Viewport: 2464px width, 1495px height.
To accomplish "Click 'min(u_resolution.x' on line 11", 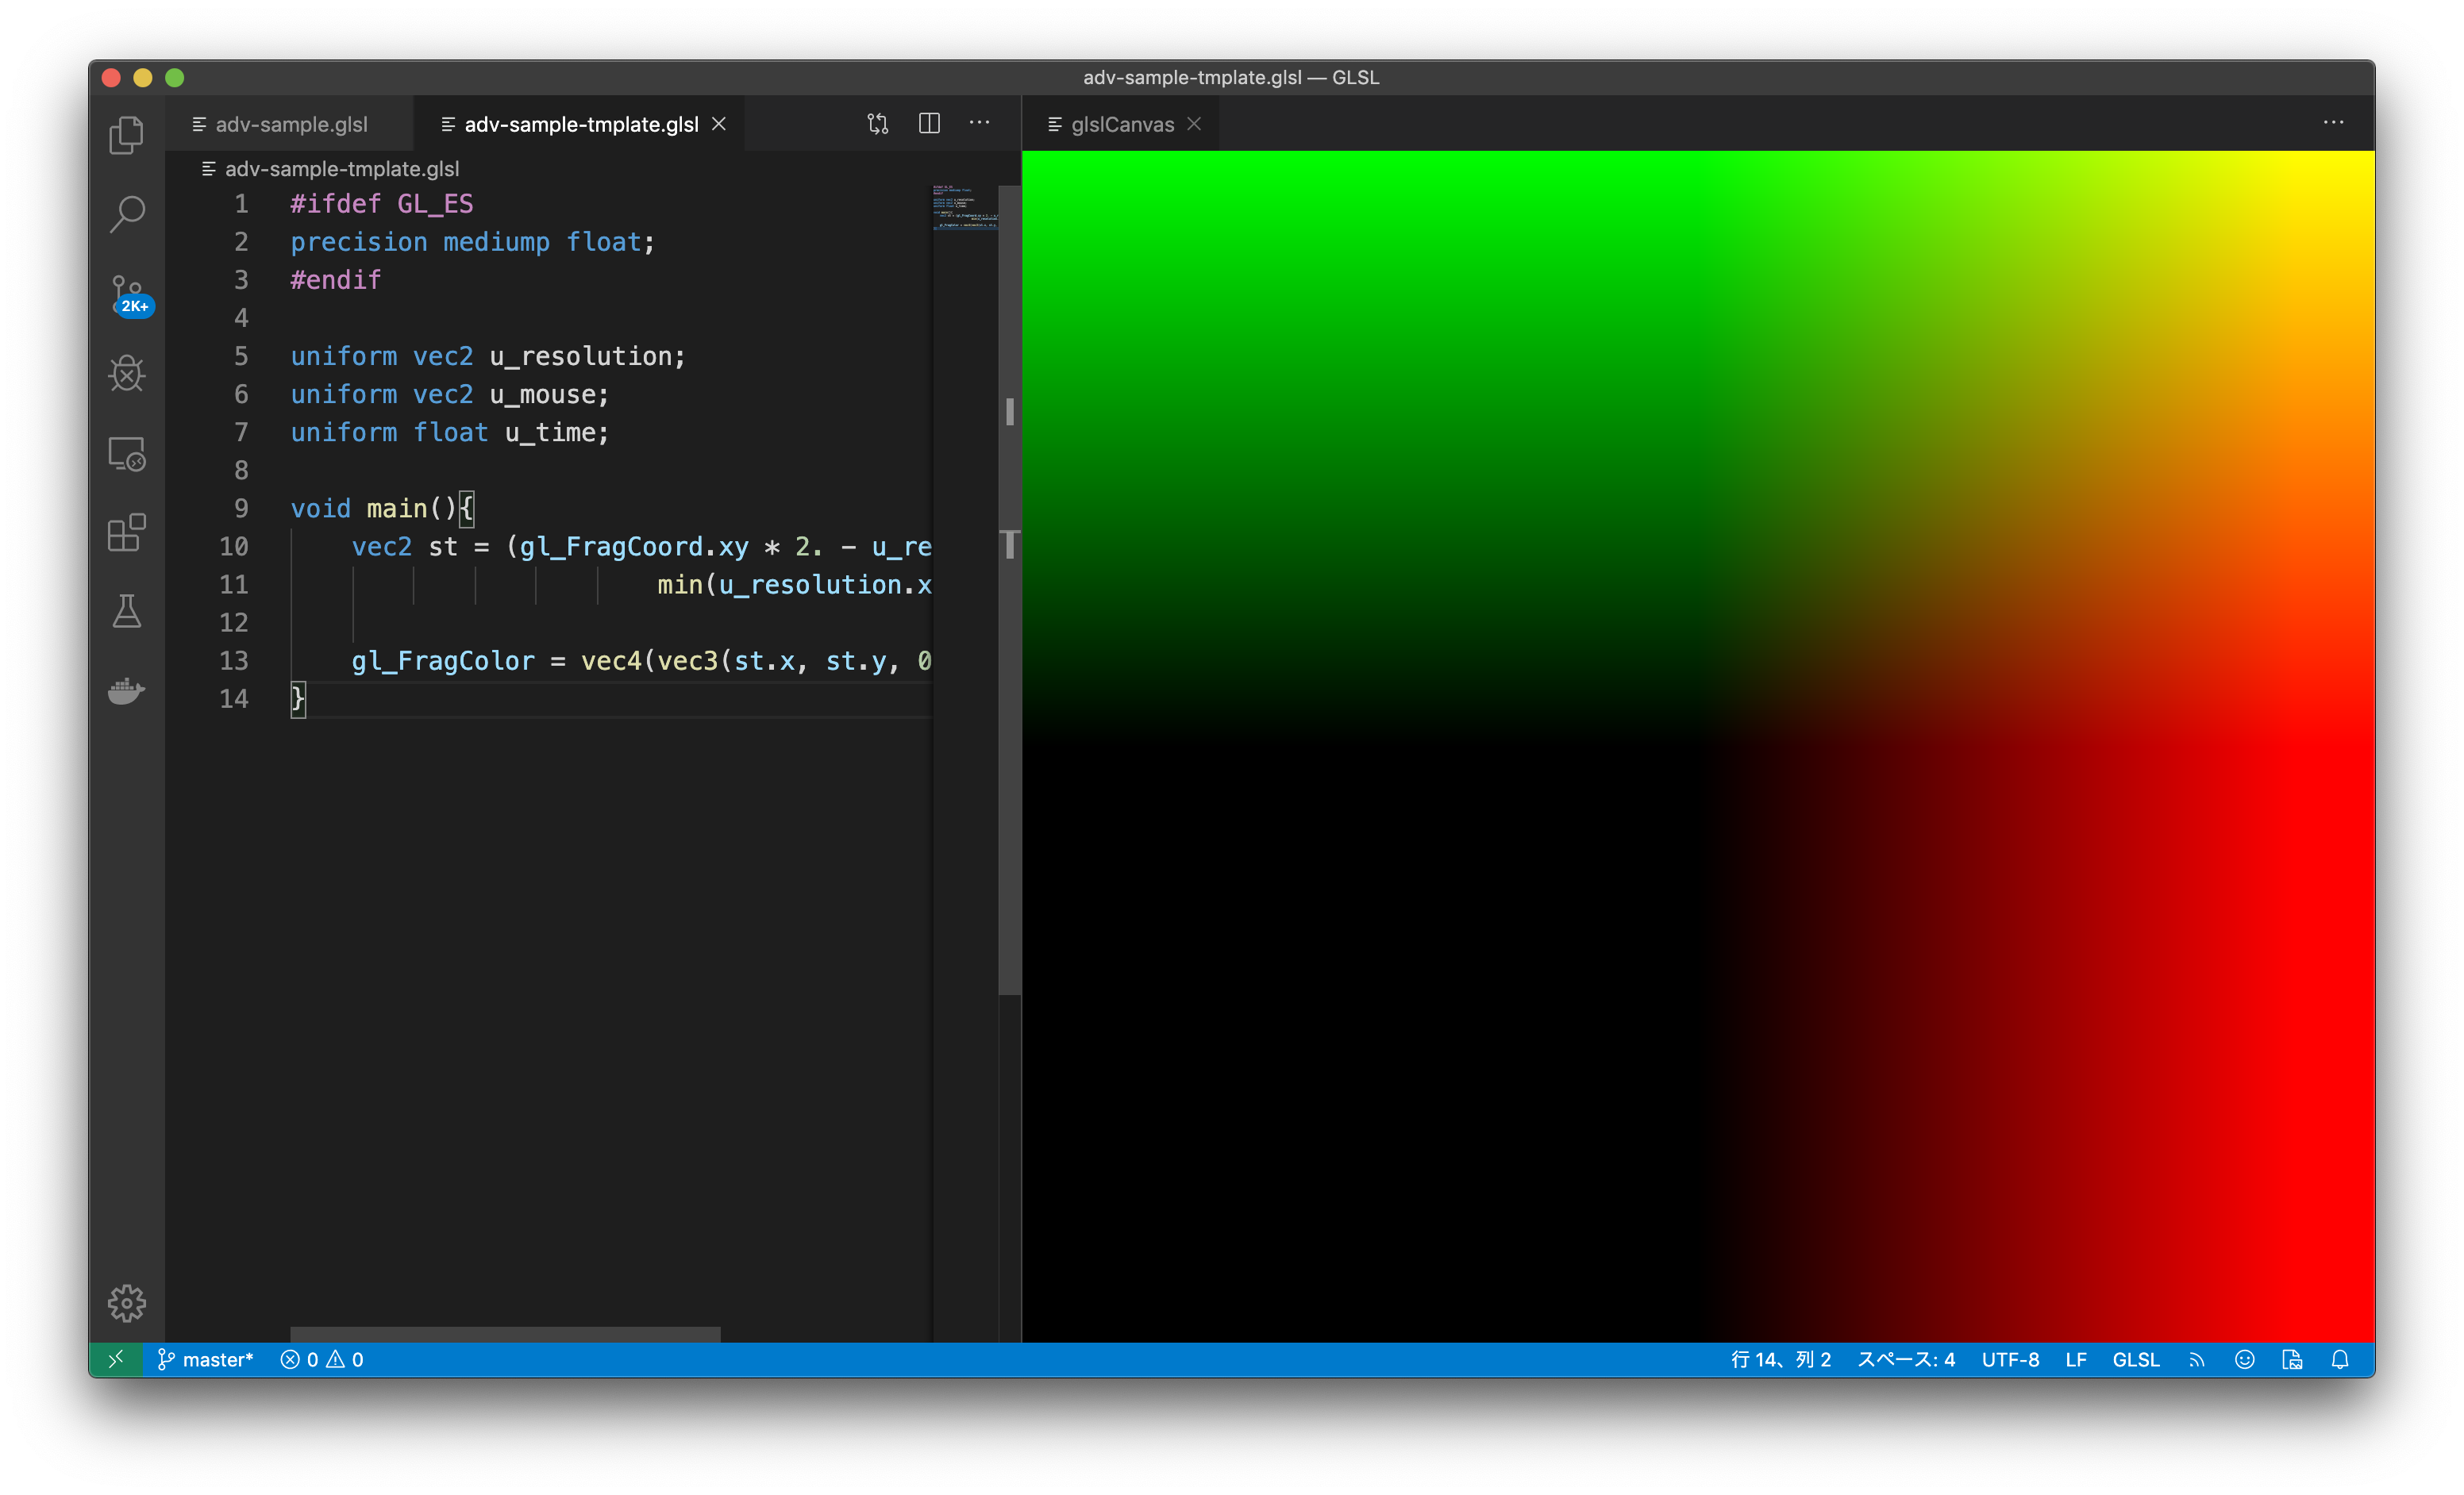I will pos(794,585).
